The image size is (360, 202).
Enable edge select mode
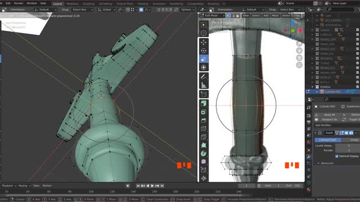tap(233, 16)
